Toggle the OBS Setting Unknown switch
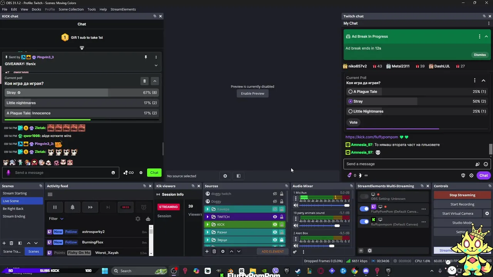The width and height of the screenshot is (493, 277). pyautogui.click(x=364, y=197)
